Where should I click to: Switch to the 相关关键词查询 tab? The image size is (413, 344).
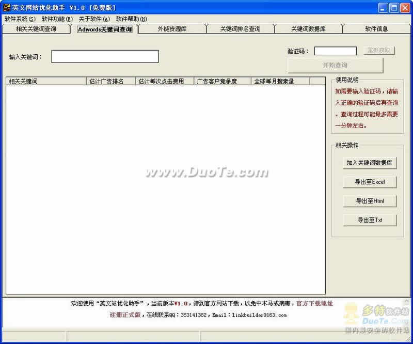point(36,29)
